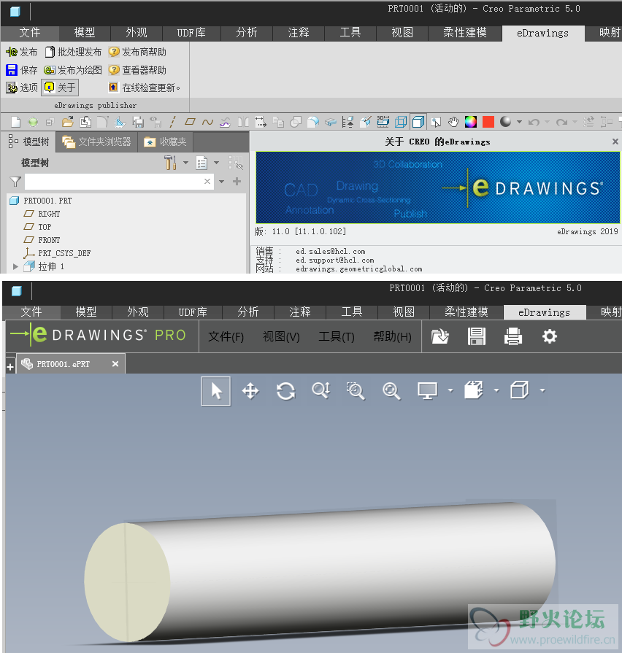Screen dimensions: 622x653
Task: Click 保存 in the eDrawings publisher group
Action: (22, 70)
